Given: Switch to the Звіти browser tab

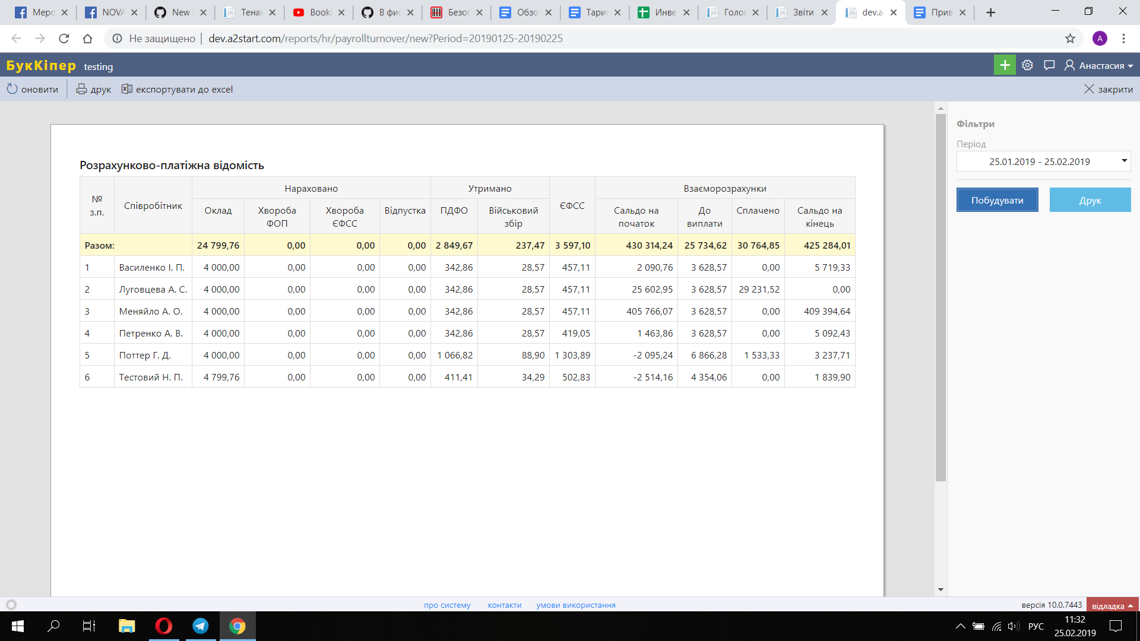Looking at the screenshot, I should pos(802,12).
